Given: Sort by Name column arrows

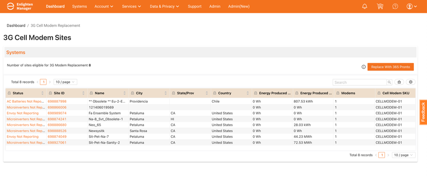Looking at the screenshot, I should coord(124,93).
